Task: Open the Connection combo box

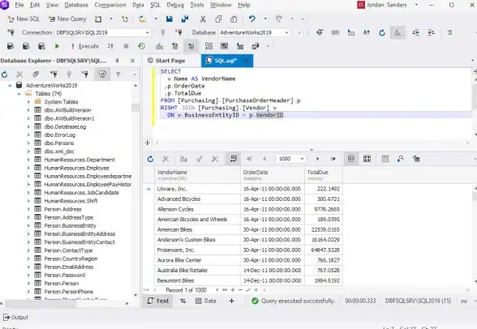Action: pos(103,32)
